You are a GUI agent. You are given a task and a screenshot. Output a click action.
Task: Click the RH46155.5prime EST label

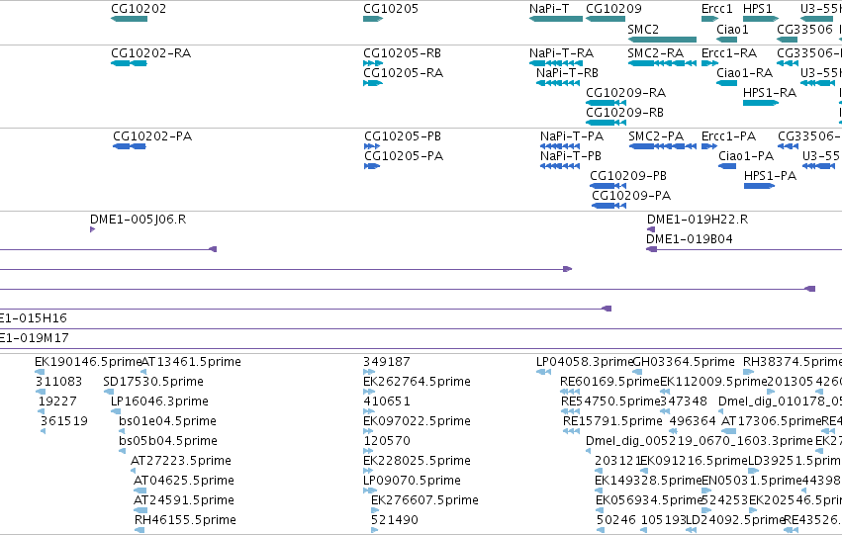[185, 520]
